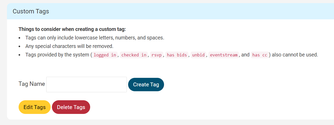
Task: Click the lowercase letters rule bullet text
Action: [95, 38]
